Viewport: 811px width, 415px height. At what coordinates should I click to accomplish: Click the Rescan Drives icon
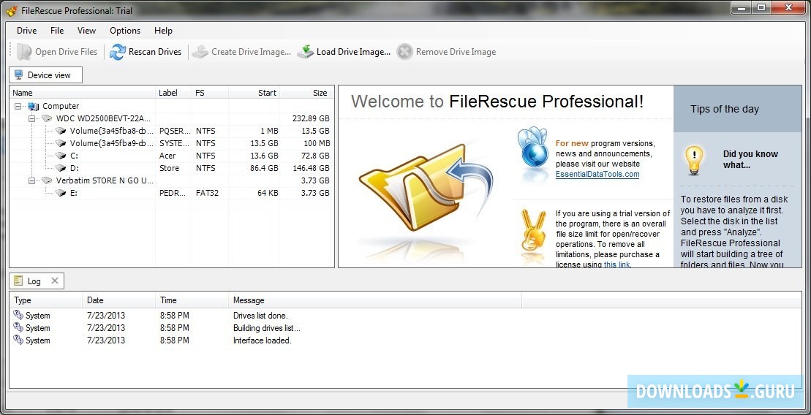[118, 52]
